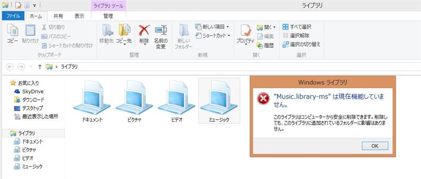The width and height of the screenshot is (421, 179).
Task: Click 編集 (Edit) in ribbon
Action: (266, 36)
